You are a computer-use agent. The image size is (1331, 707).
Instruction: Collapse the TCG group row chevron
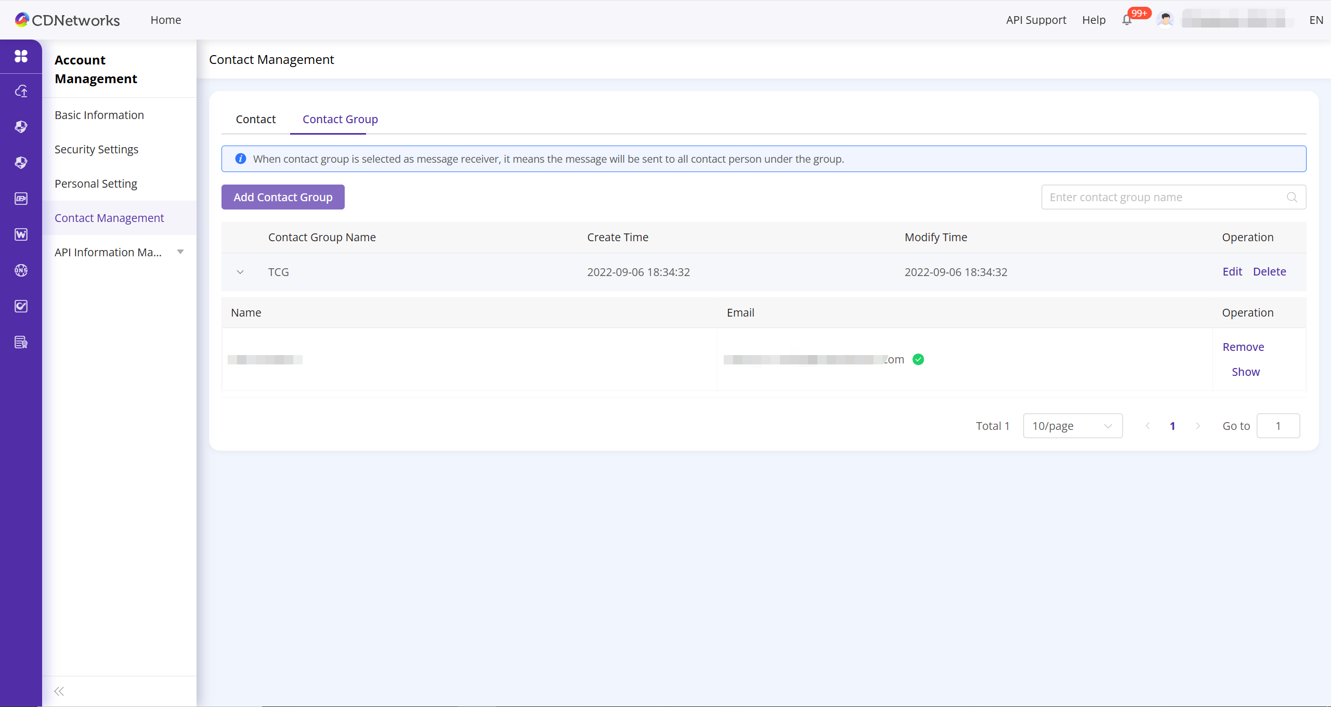click(x=240, y=272)
